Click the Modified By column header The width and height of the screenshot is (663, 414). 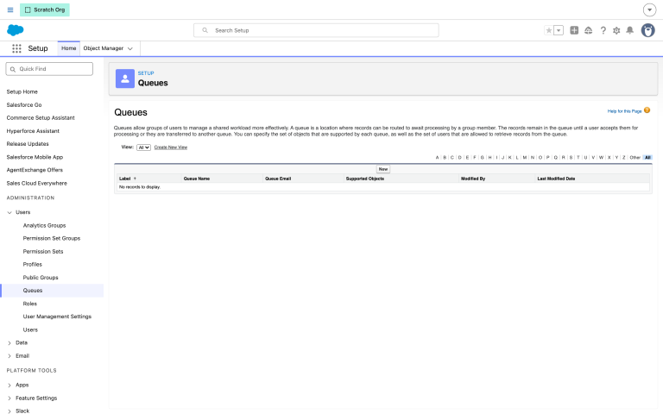click(473, 179)
